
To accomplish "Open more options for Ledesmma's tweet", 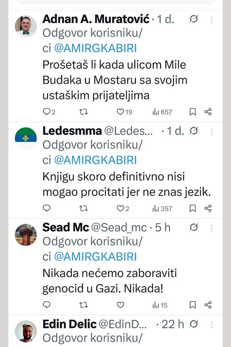I will coord(212,131).
